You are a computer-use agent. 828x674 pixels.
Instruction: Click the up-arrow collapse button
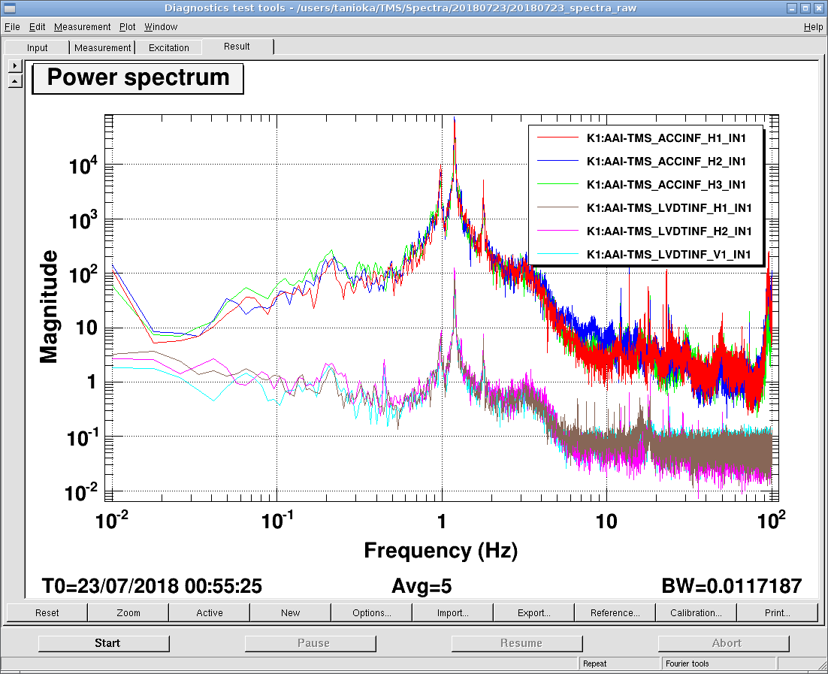15,80
